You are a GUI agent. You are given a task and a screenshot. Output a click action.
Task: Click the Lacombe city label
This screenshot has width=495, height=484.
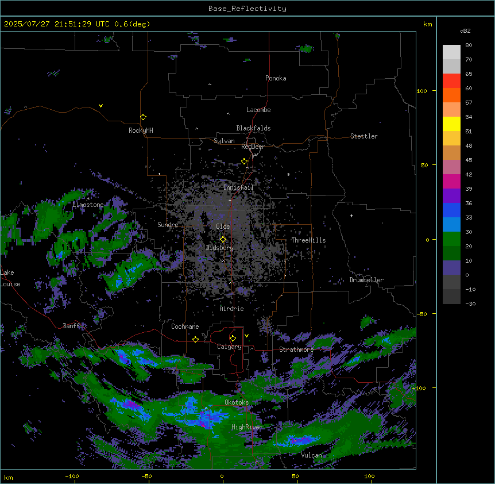coord(258,110)
